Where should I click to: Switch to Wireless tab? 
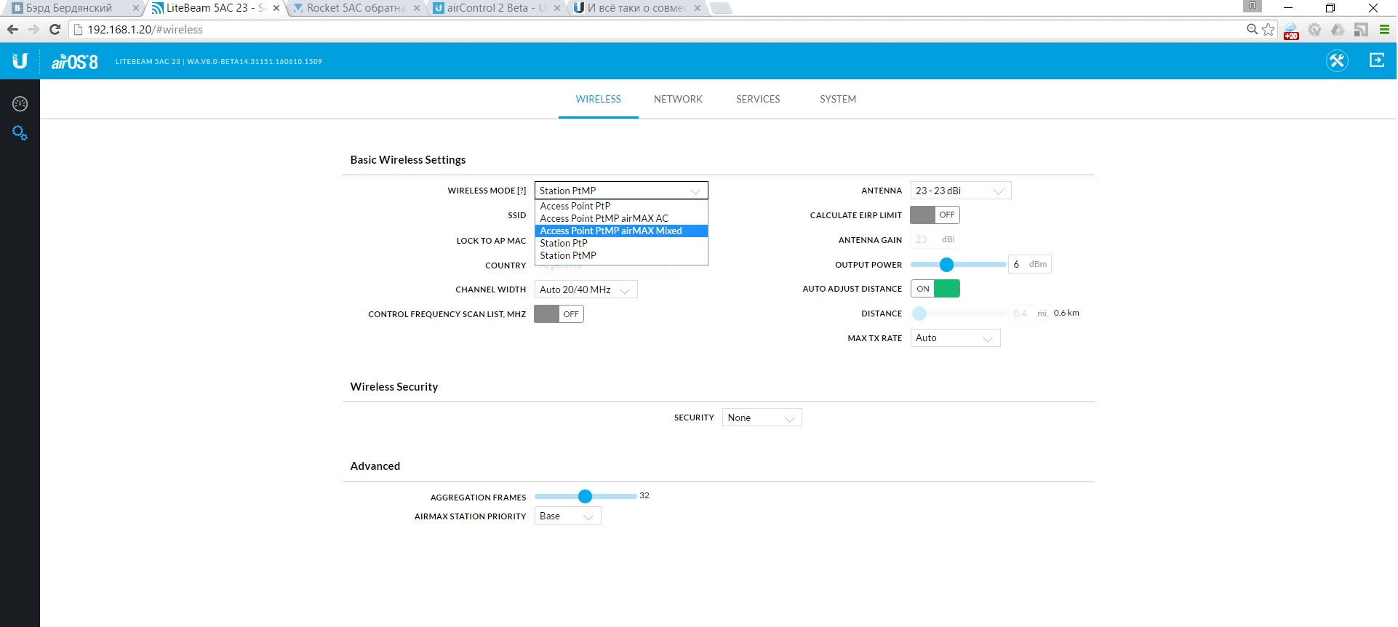(598, 99)
